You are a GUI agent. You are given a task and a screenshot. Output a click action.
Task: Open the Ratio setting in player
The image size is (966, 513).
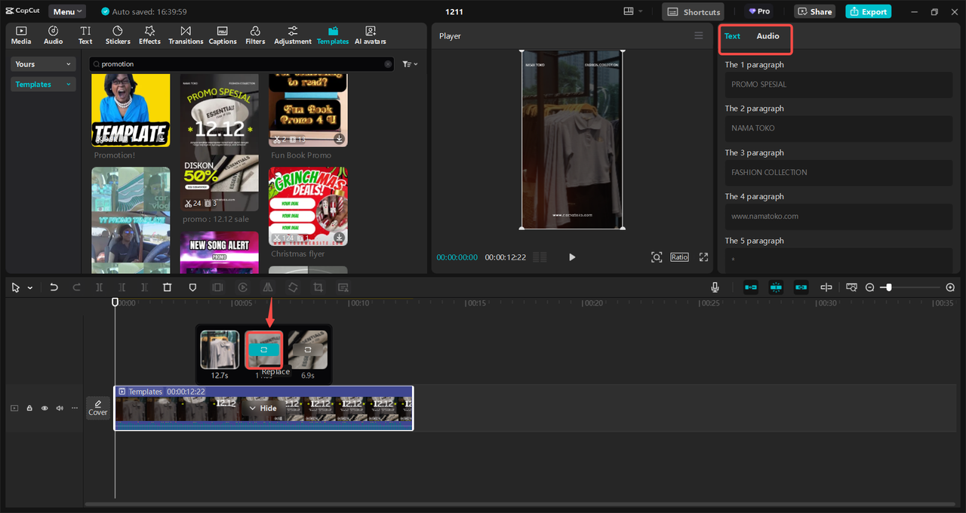pos(680,257)
